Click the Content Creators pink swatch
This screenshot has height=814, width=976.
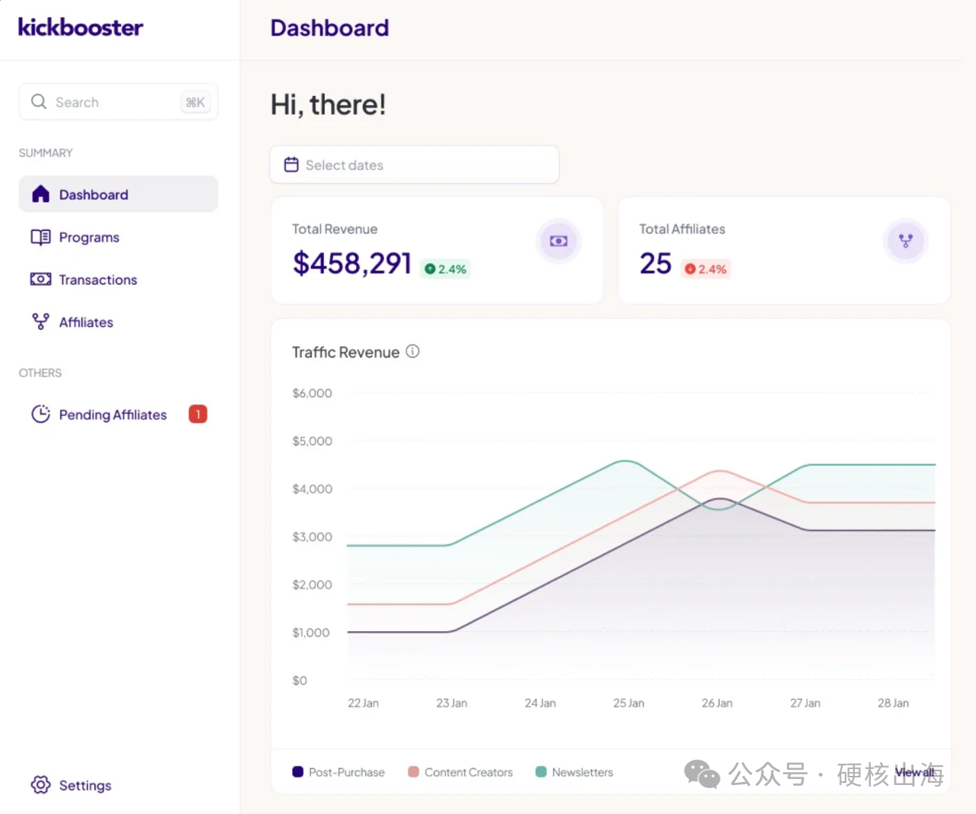click(414, 771)
